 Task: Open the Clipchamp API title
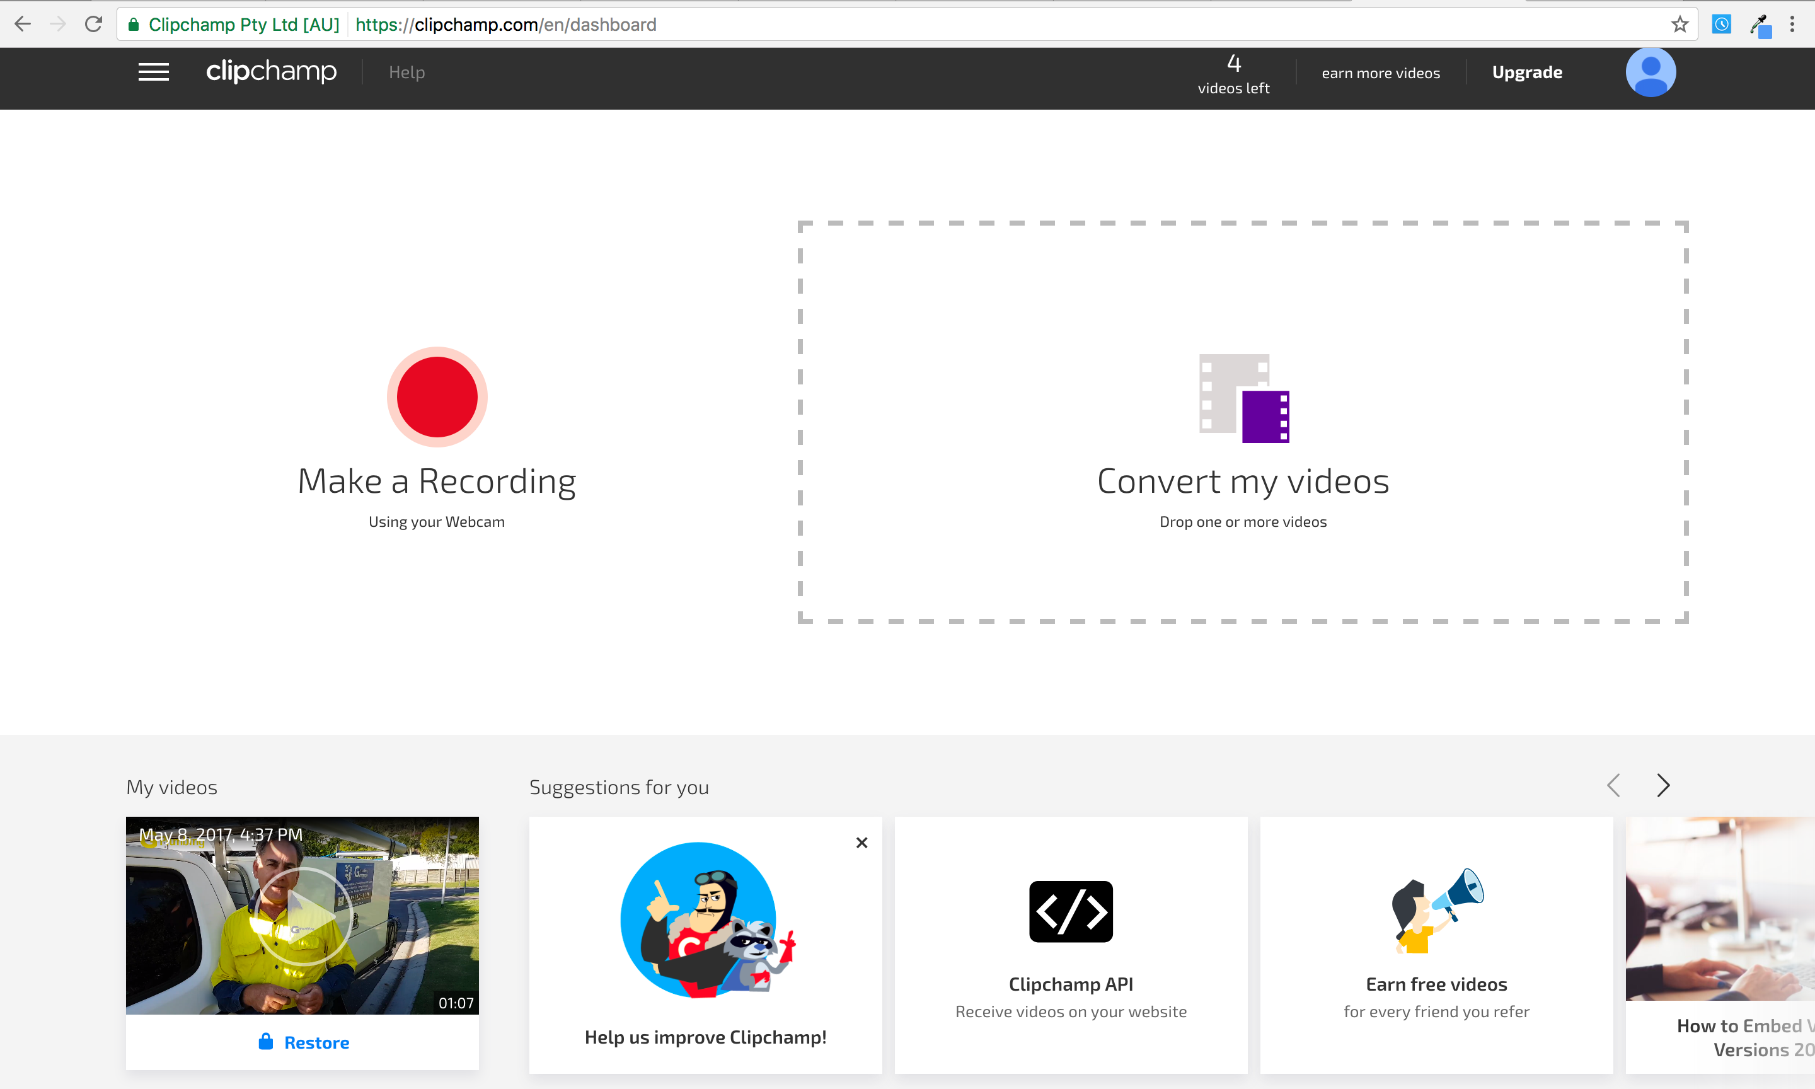tap(1071, 984)
